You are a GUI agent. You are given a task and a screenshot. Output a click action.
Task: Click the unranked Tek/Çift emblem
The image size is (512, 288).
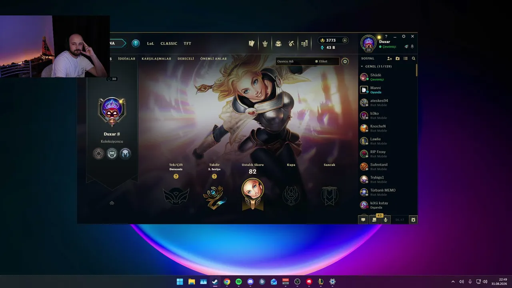point(176,196)
